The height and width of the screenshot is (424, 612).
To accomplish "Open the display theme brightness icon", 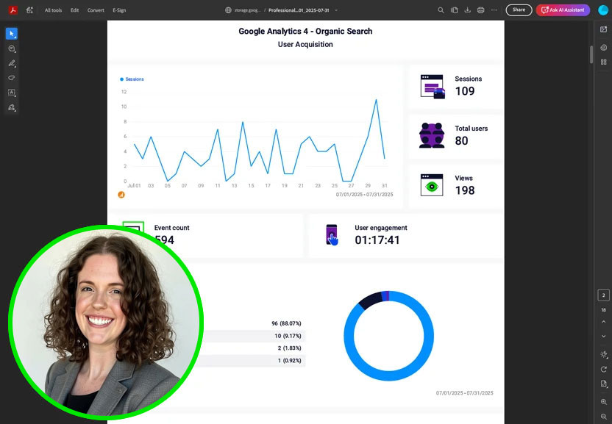I will [x=603, y=354].
